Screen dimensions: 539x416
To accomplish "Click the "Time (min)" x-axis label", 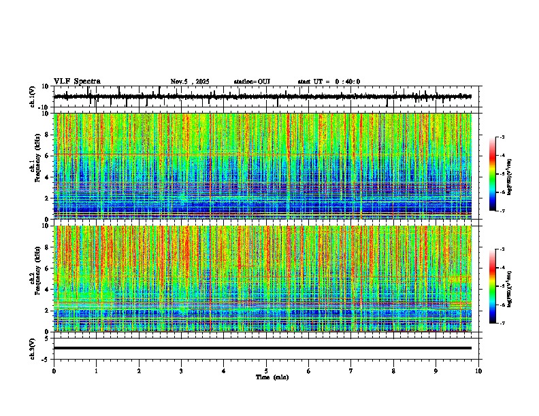I will point(272,377).
